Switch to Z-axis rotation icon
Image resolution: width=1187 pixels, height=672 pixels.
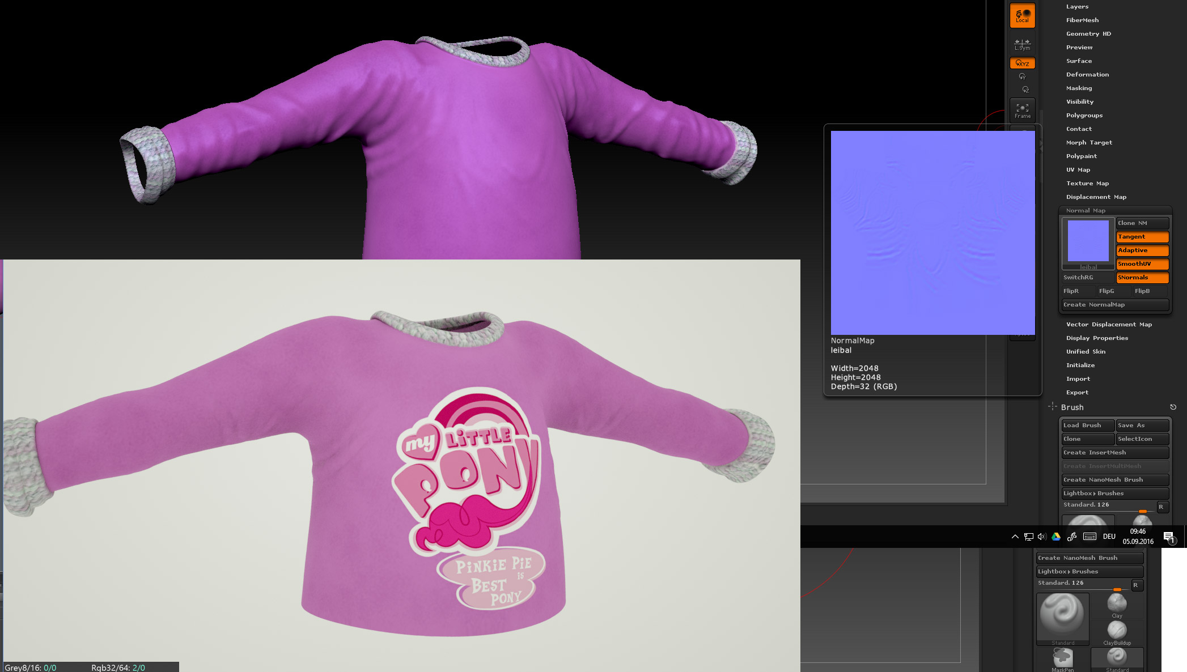click(x=1025, y=90)
